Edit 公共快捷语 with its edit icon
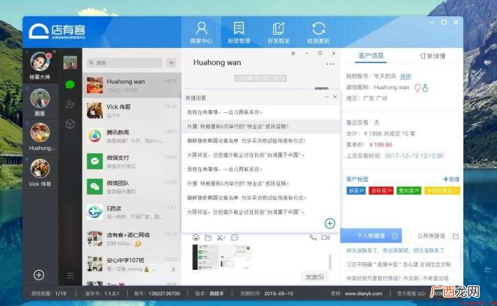 456,236
